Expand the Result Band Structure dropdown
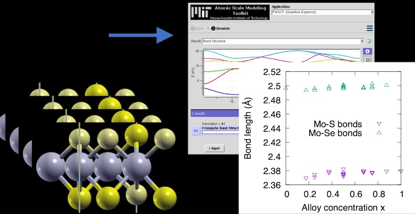Viewport: 415px width, 214px height. [362, 41]
